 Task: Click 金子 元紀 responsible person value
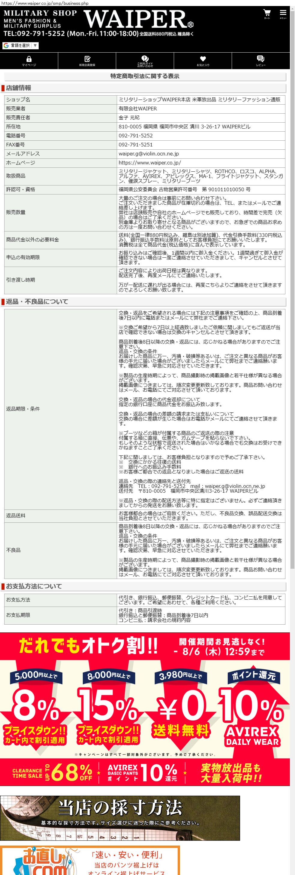click(129, 118)
